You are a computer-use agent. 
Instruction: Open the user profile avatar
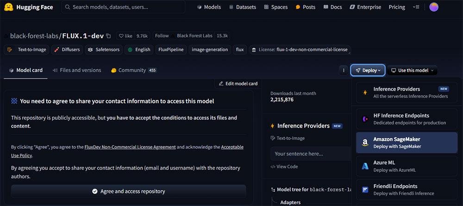click(x=434, y=7)
